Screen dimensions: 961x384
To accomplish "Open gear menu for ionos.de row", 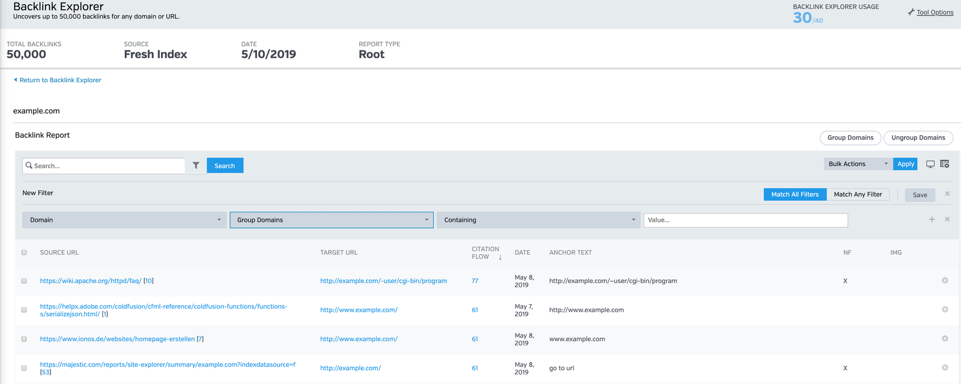I will click(945, 339).
